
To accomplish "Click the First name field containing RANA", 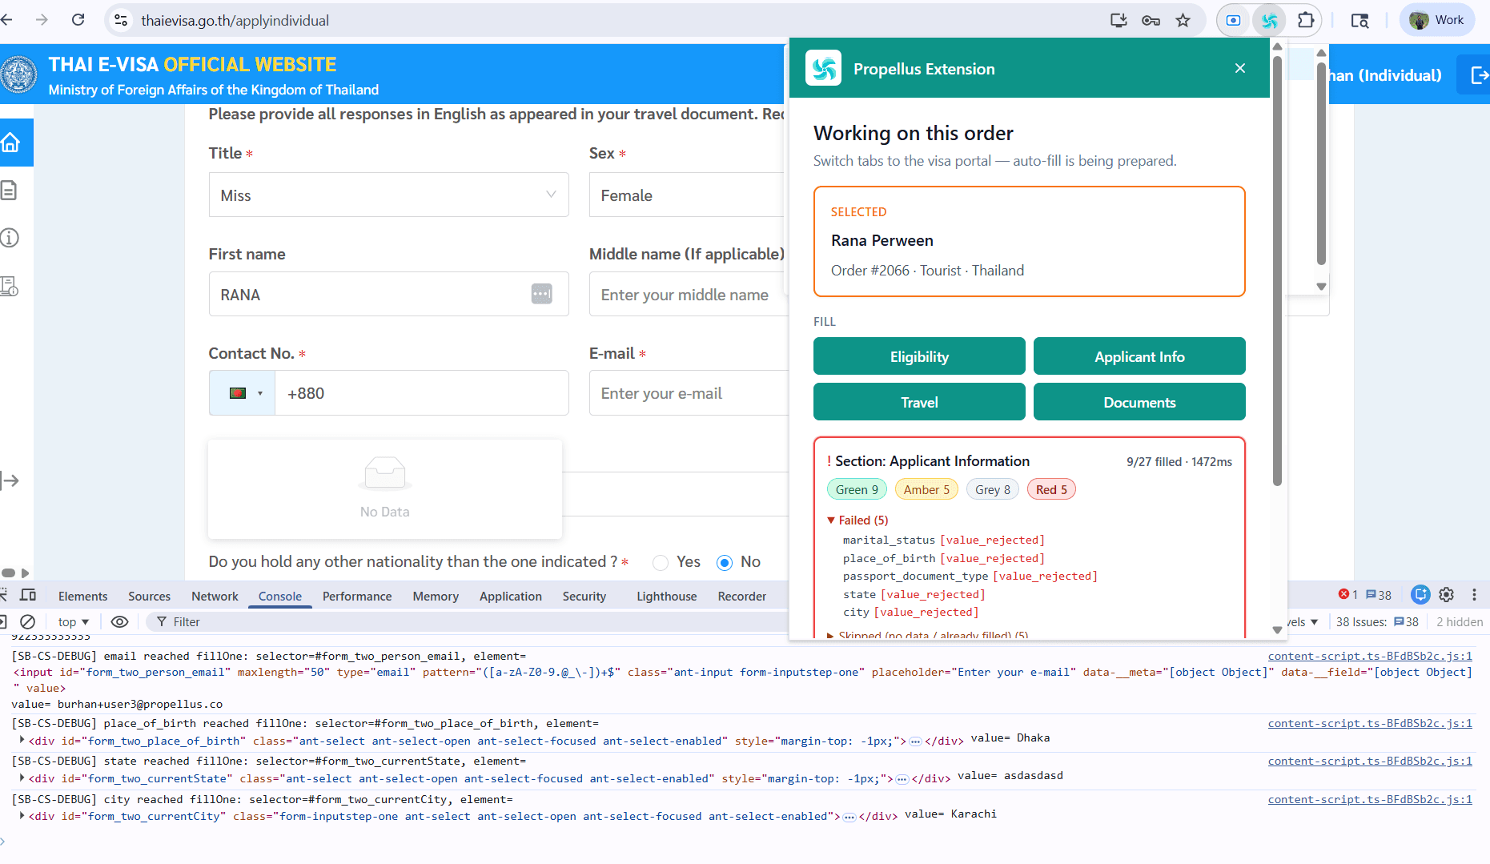I will pos(388,294).
